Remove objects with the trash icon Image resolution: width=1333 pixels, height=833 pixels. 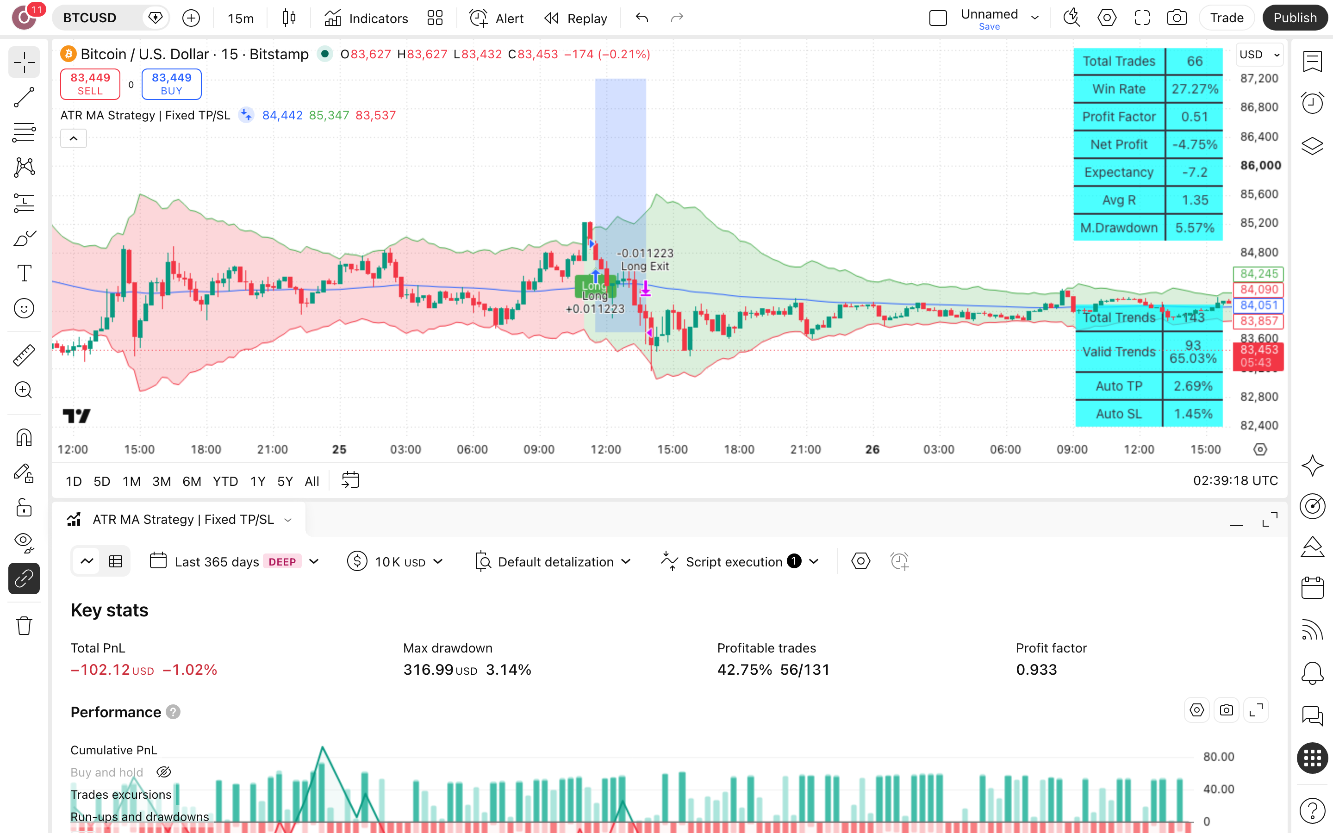[24, 626]
